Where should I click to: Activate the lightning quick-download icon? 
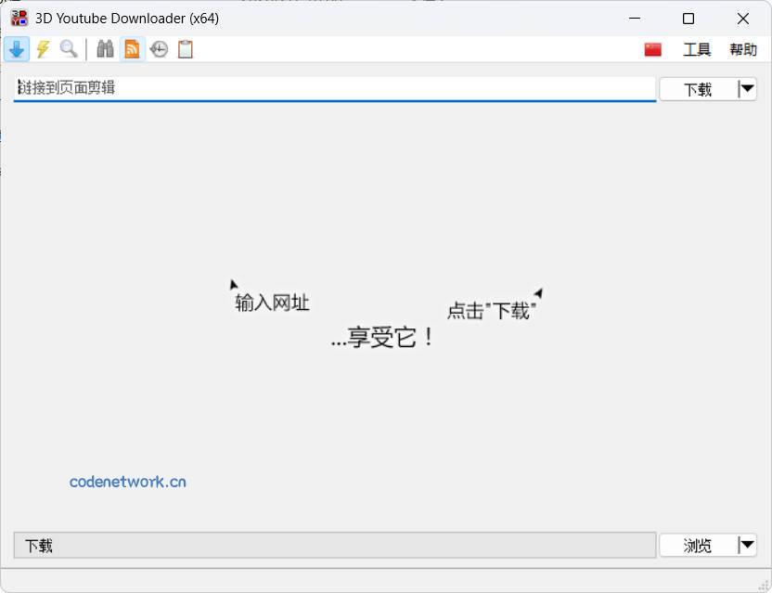click(x=43, y=48)
